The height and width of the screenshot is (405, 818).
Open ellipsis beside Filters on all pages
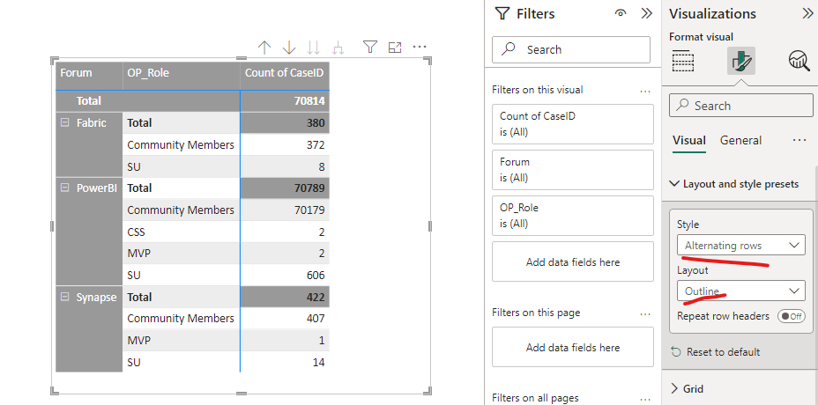tap(645, 399)
